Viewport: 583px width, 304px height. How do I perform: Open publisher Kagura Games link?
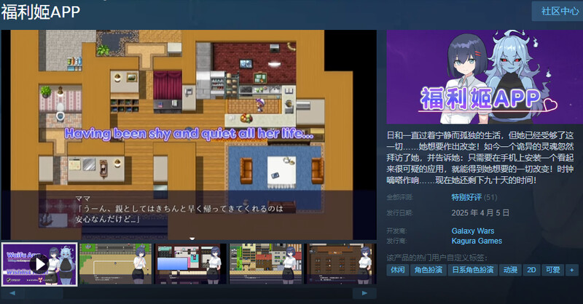click(477, 241)
